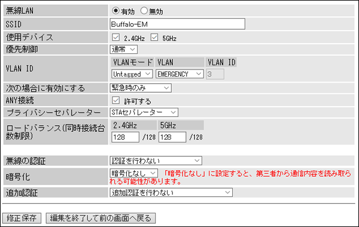Toggle the 5GHz device checkbox
The height and width of the screenshot is (227, 359).
click(154, 37)
